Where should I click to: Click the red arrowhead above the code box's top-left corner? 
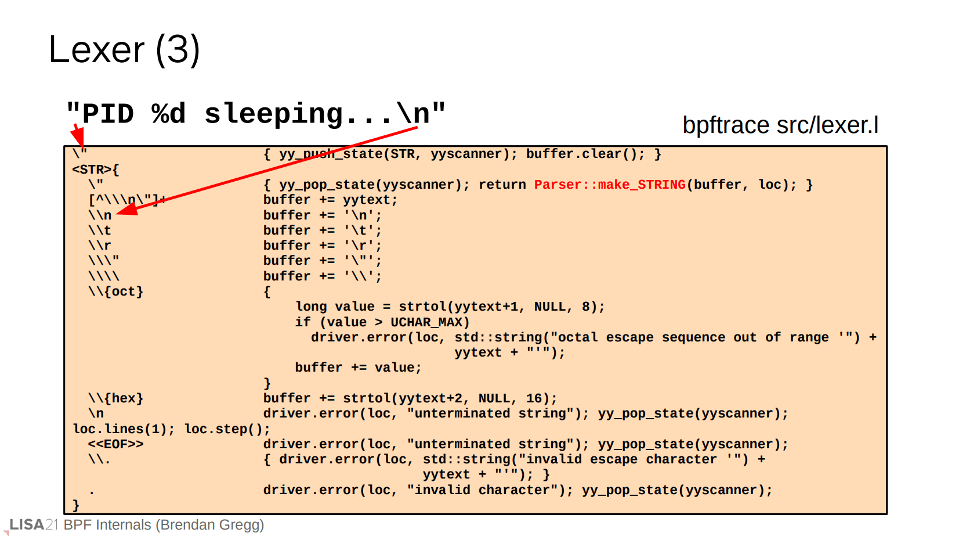(x=78, y=137)
